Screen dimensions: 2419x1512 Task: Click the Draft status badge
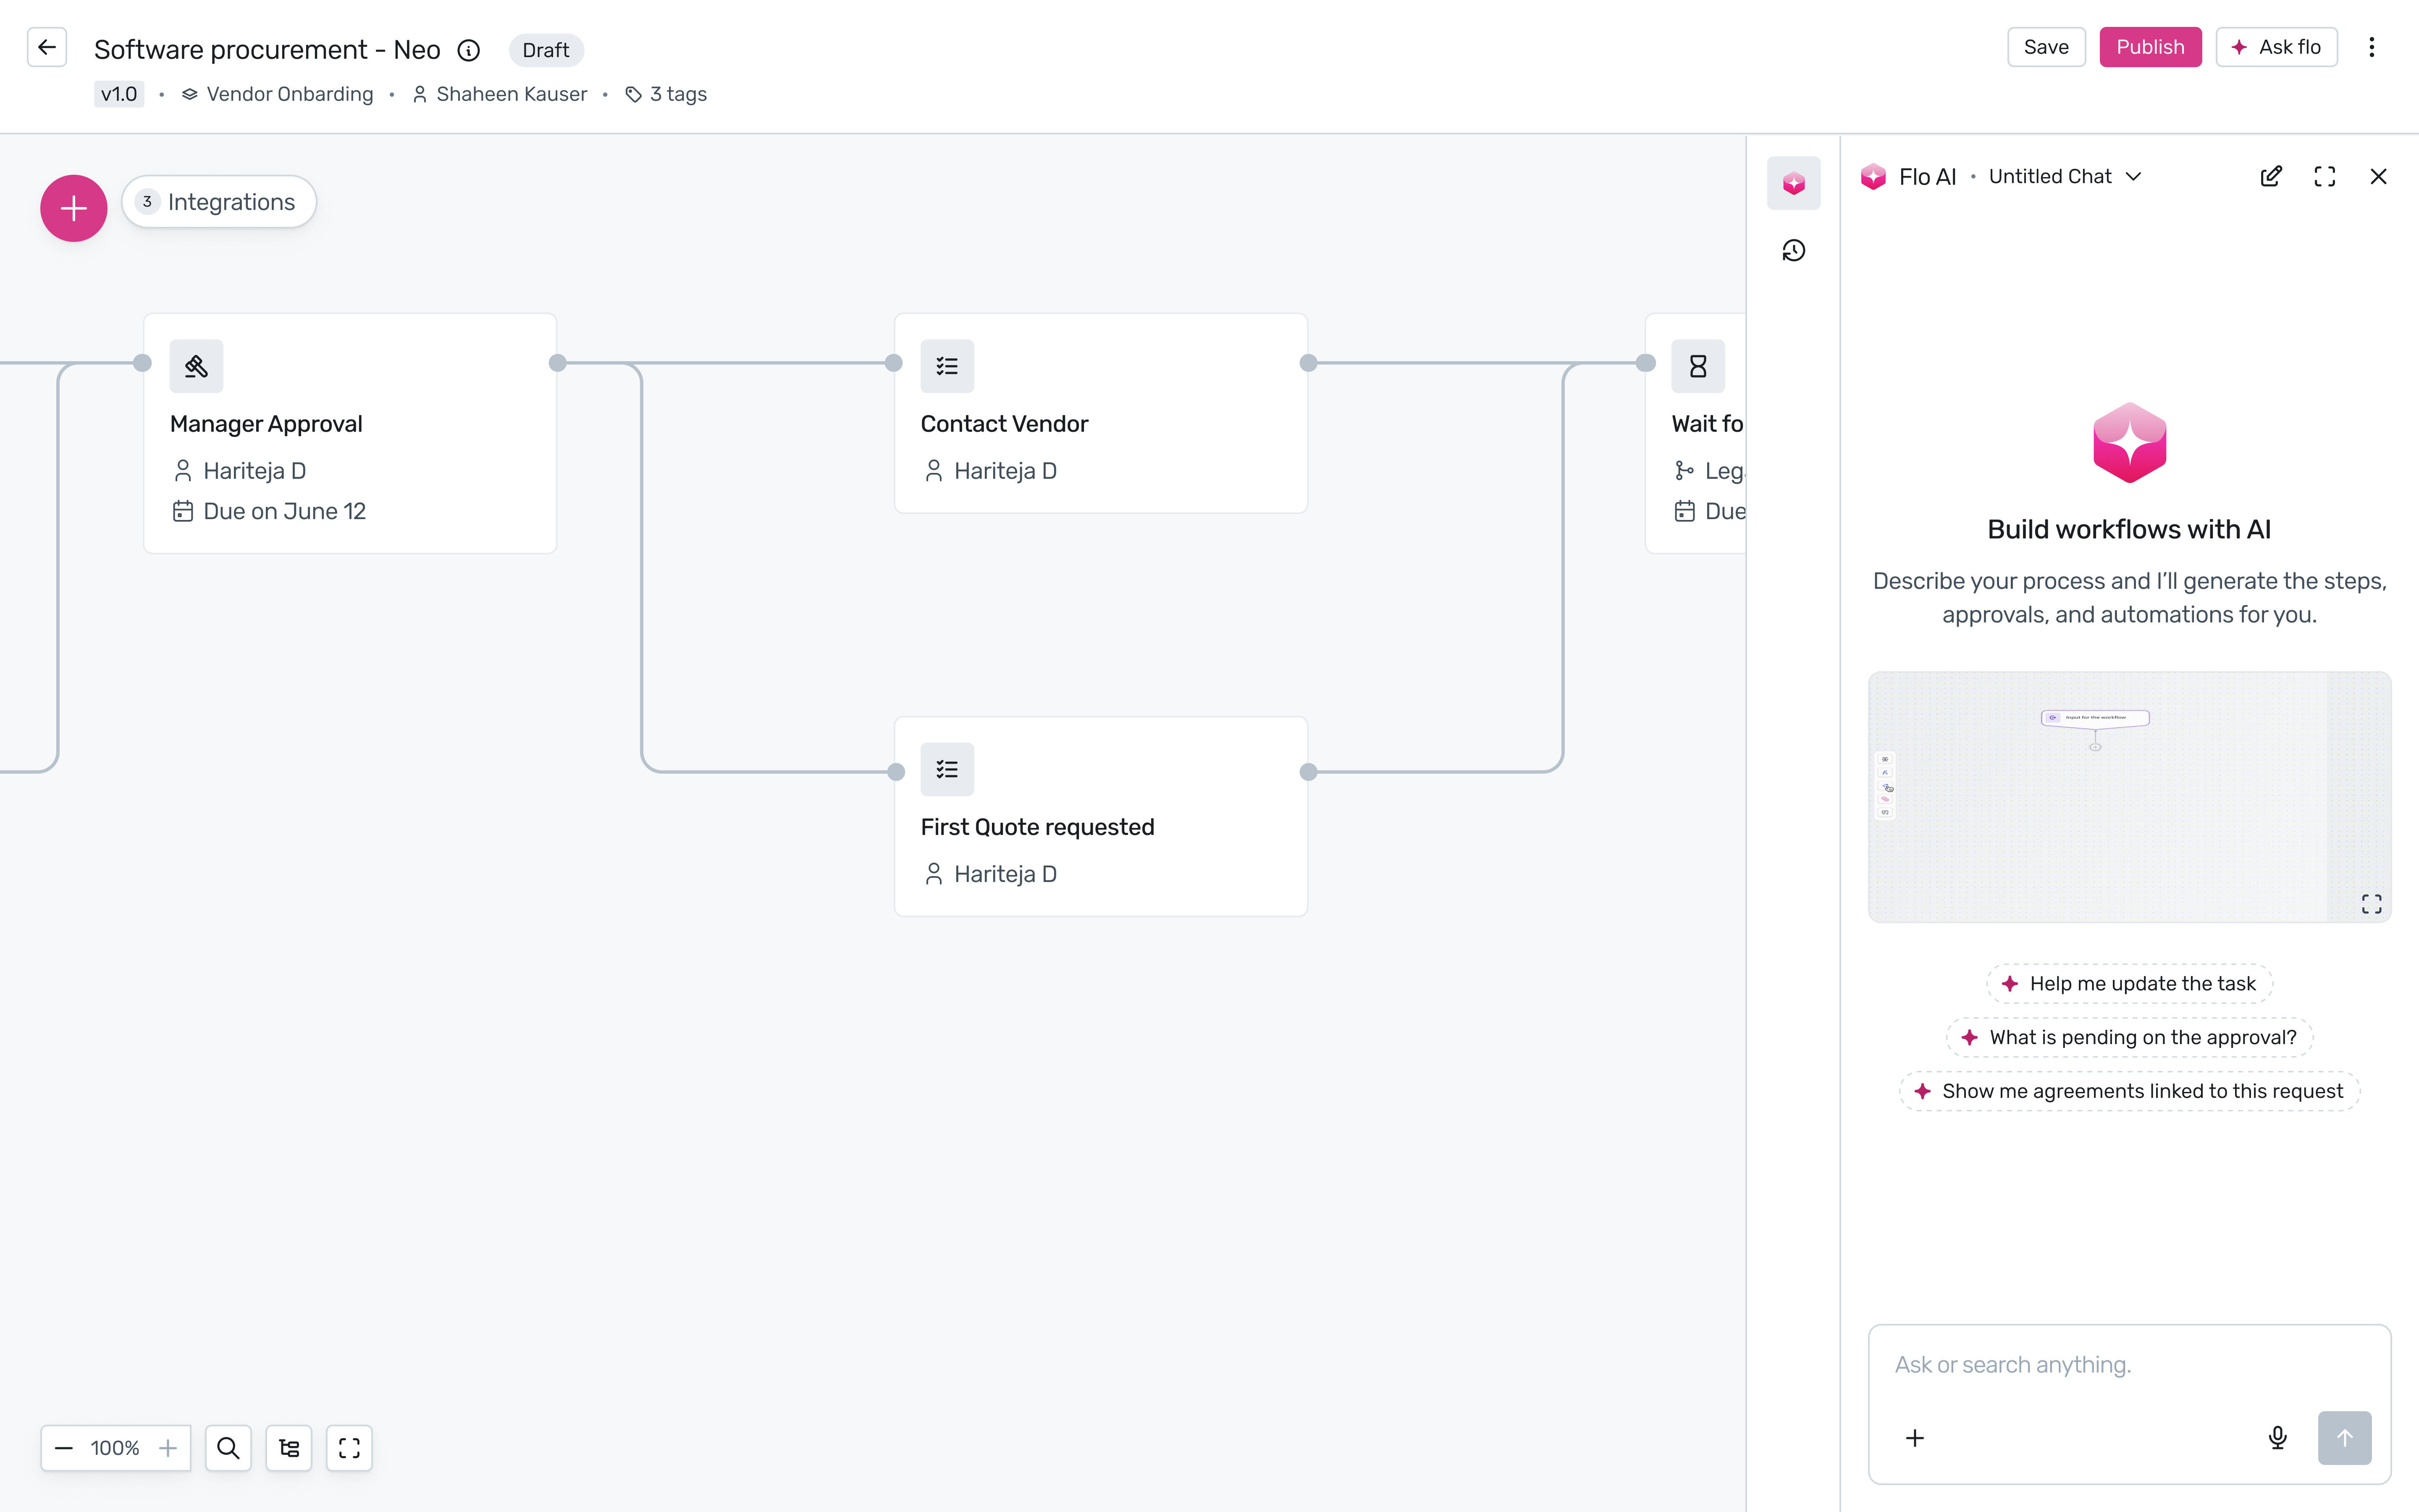coord(546,50)
